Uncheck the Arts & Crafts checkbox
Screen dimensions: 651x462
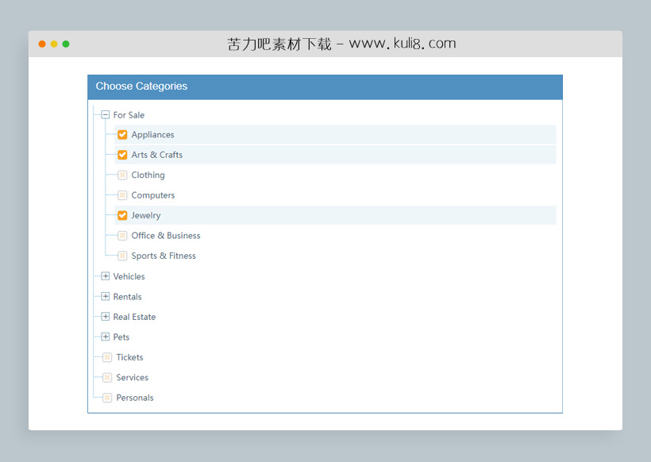click(x=122, y=155)
